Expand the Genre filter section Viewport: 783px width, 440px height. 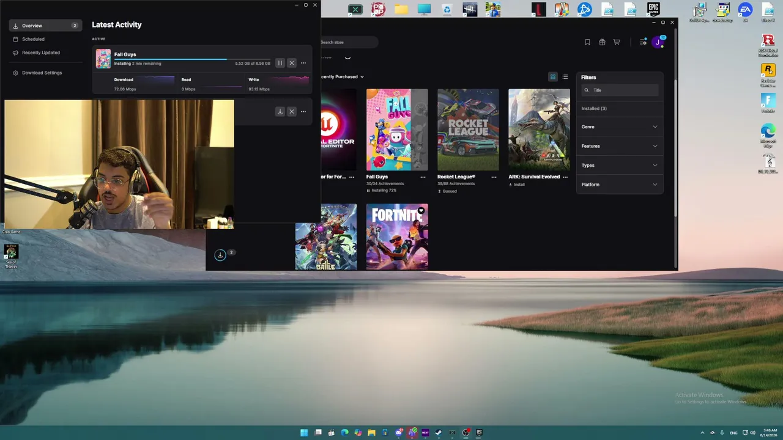point(620,127)
